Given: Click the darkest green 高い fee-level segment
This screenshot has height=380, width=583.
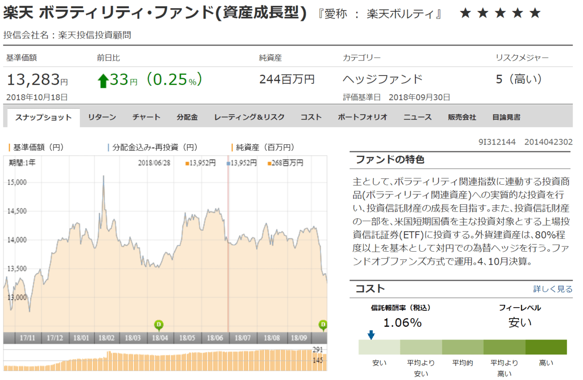Looking at the screenshot, I should point(546,347).
